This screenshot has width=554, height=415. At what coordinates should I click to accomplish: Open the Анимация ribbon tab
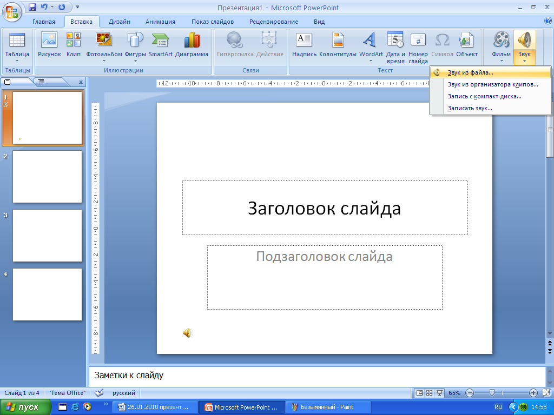click(160, 22)
